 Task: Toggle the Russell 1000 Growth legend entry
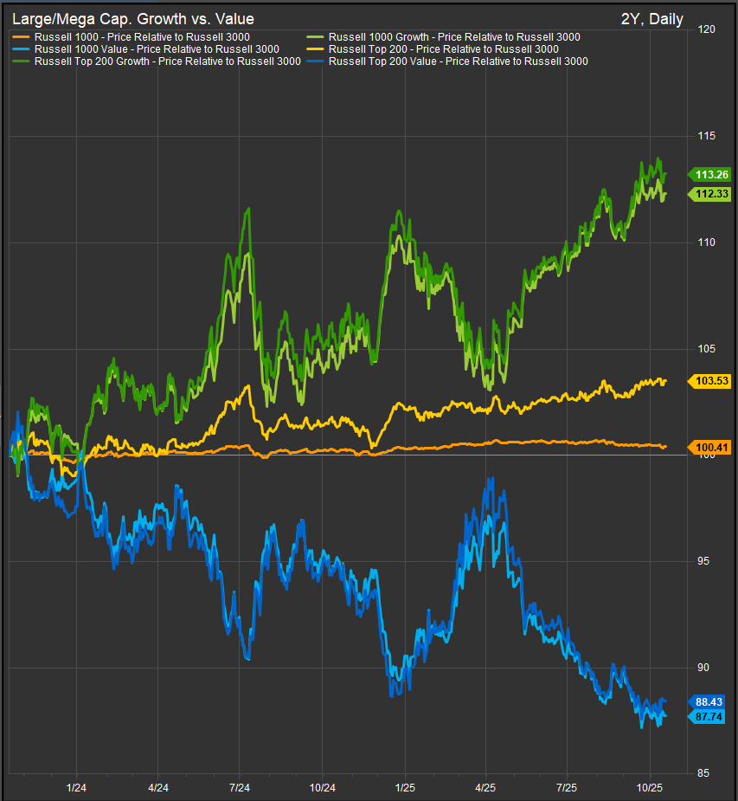(454, 37)
